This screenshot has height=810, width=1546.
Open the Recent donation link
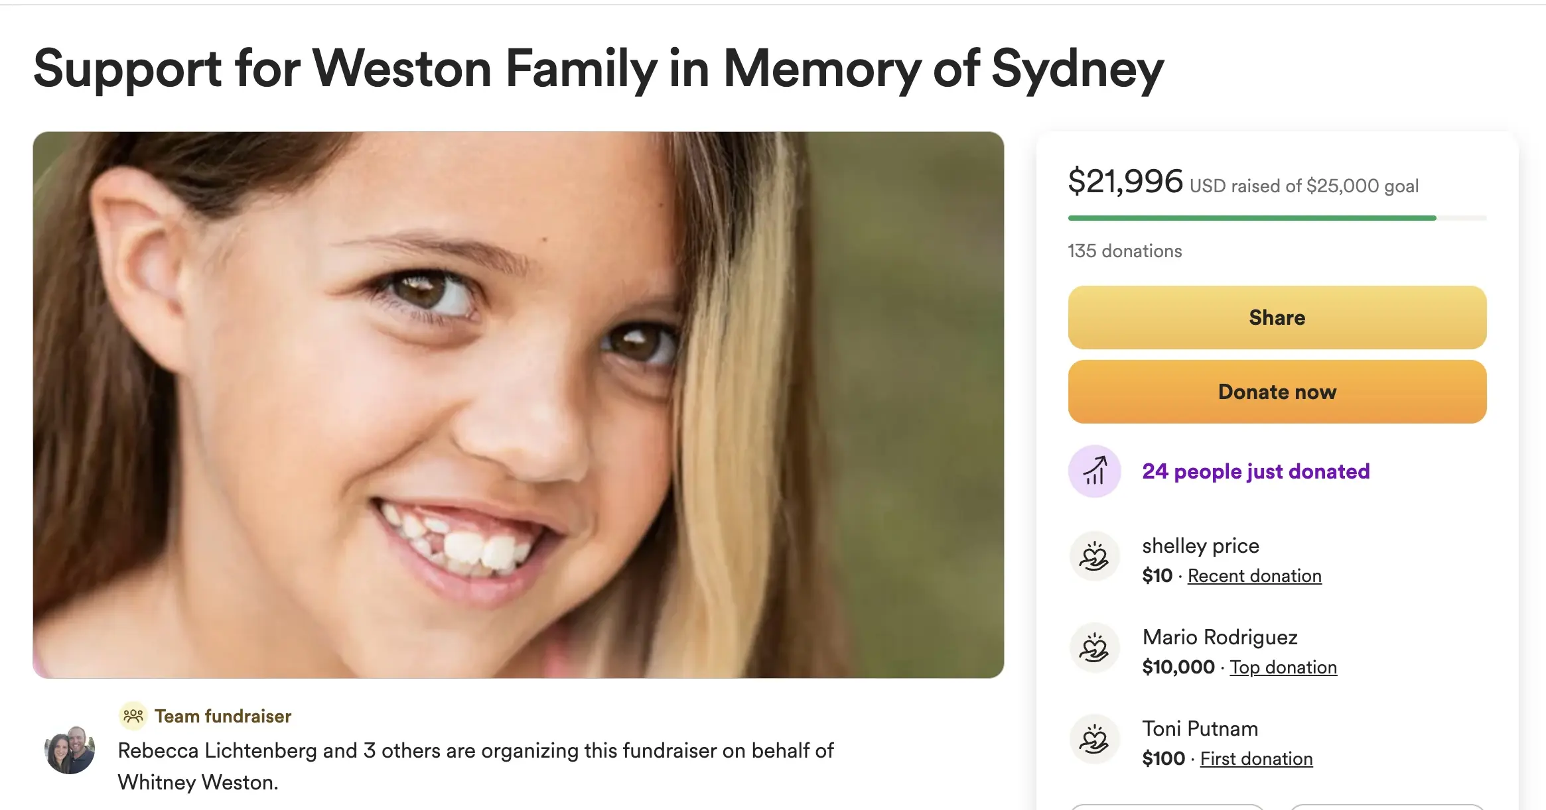(x=1254, y=576)
